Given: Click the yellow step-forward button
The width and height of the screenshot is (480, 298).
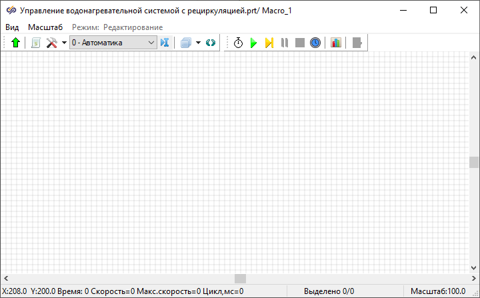Looking at the screenshot, I should point(269,43).
